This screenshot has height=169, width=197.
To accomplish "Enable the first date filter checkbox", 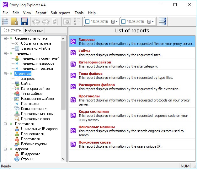I will [x=88, y=22].
